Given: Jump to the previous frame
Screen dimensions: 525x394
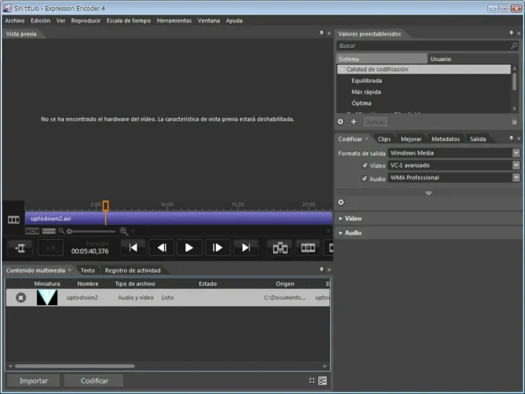Looking at the screenshot, I should 161,248.
